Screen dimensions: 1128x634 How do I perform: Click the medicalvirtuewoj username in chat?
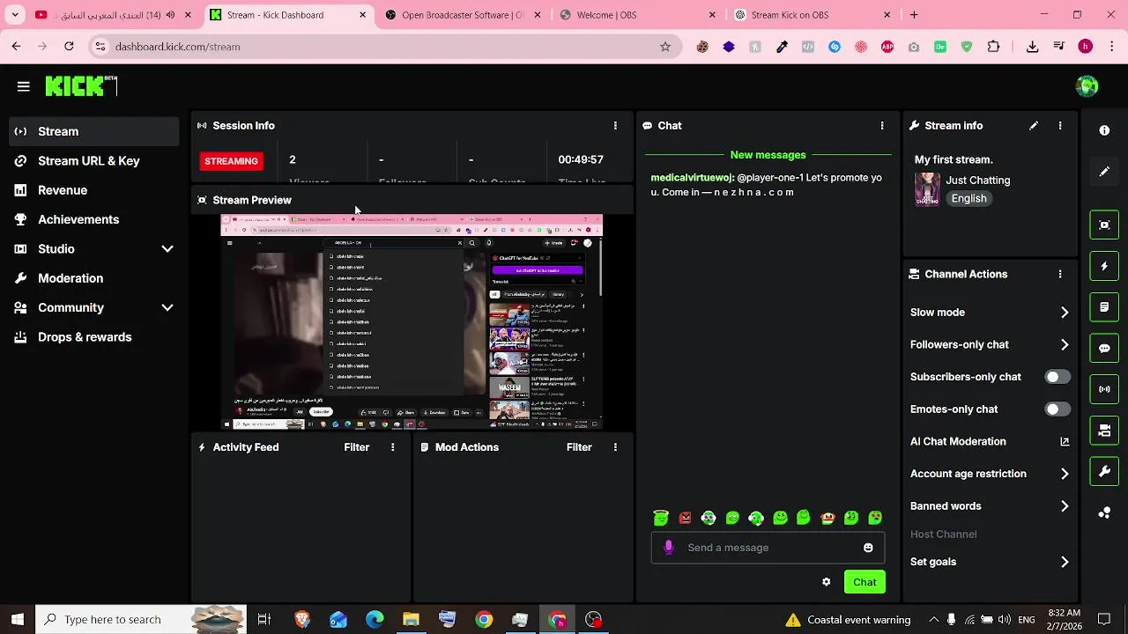tap(693, 178)
